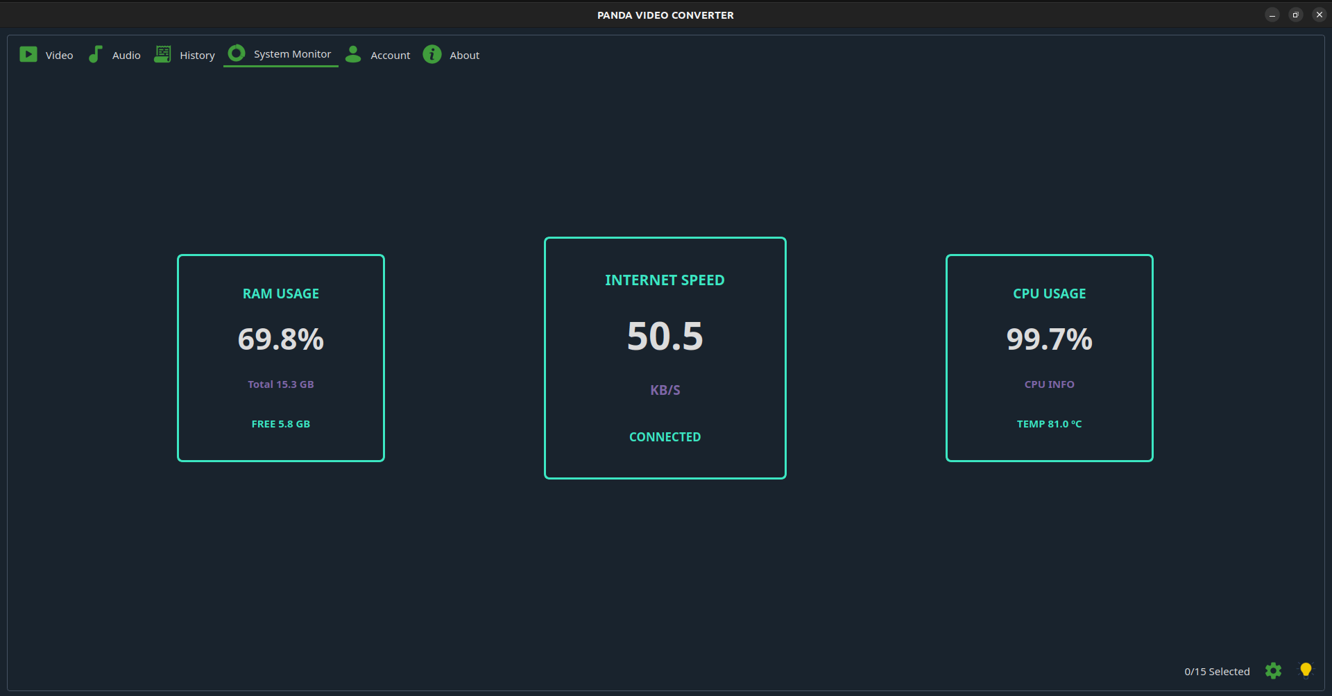This screenshot has height=696, width=1332.
Task: Click the System Monitor ring icon
Action: (237, 53)
